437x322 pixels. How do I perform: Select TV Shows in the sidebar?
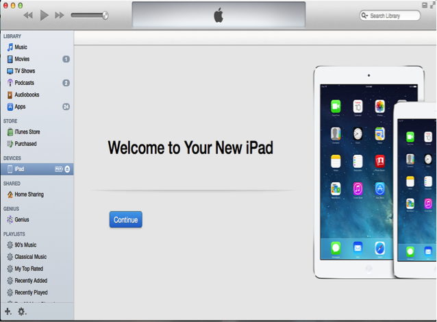[x=24, y=71]
